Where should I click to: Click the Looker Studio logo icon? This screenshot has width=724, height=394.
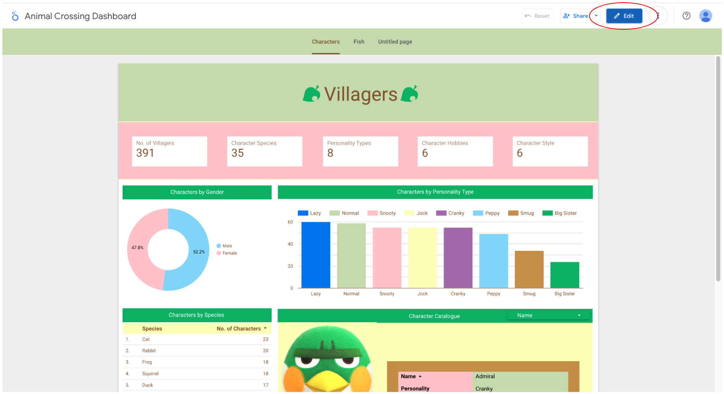coord(15,16)
